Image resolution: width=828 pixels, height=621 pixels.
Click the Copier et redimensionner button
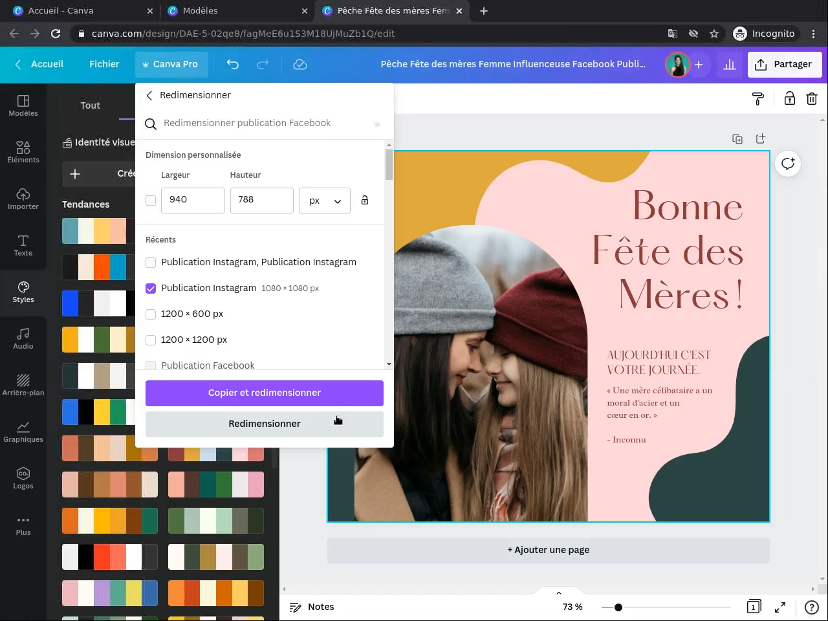click(x=264, y=393)
